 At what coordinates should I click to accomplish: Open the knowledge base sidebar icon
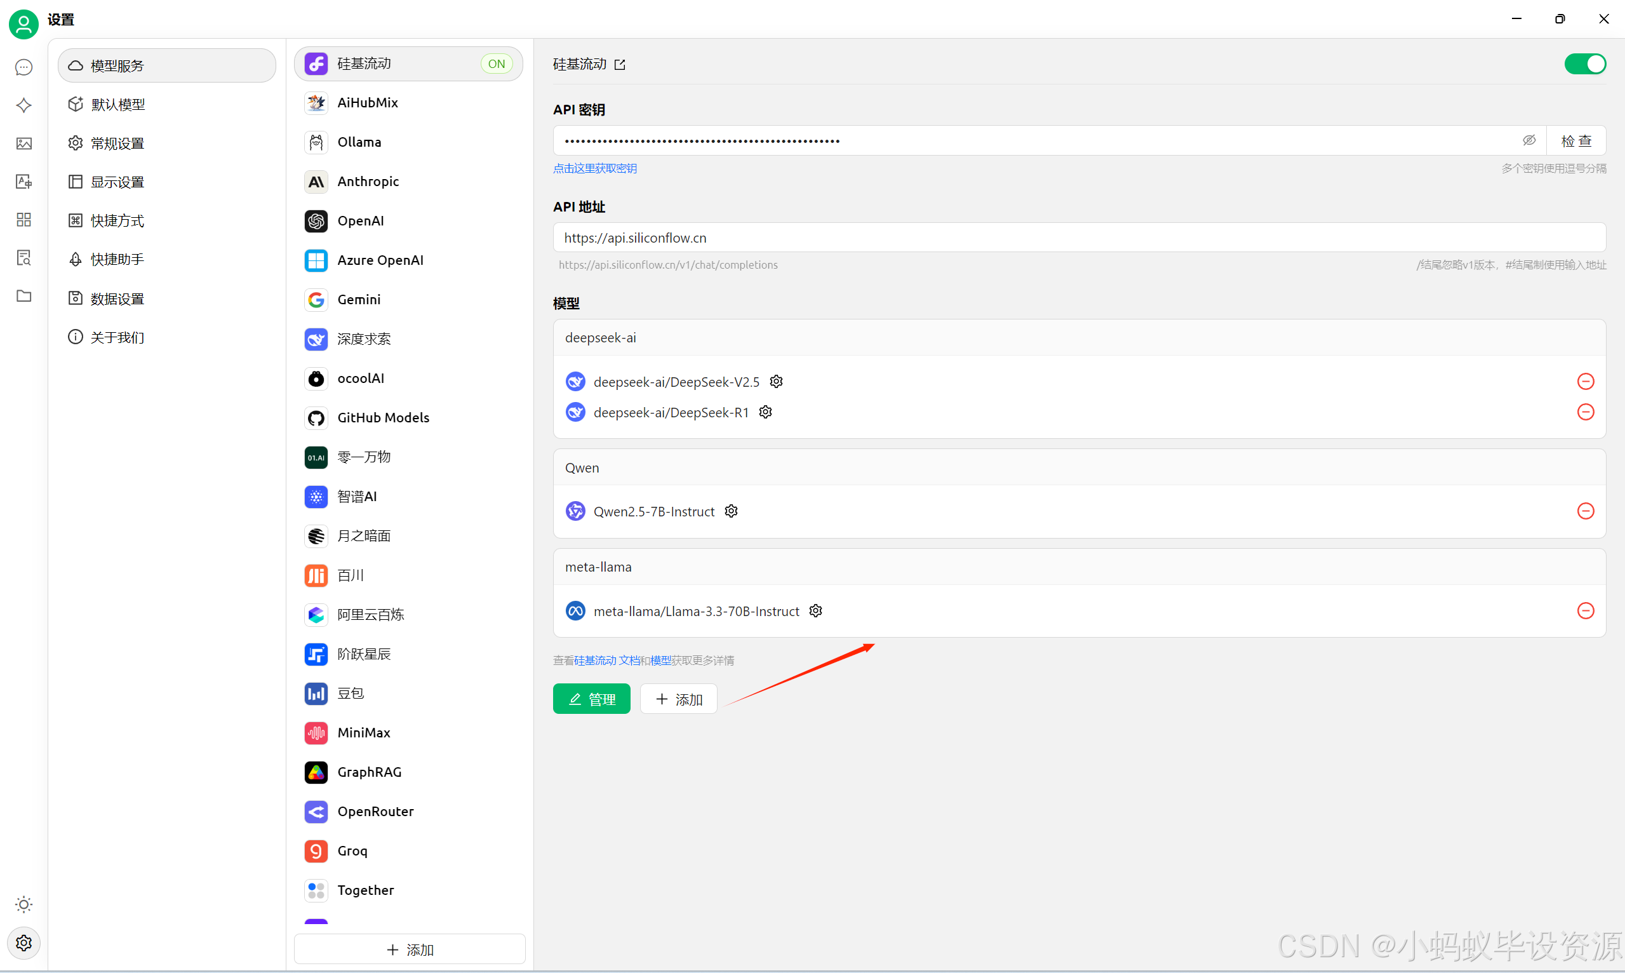point(23,258)
